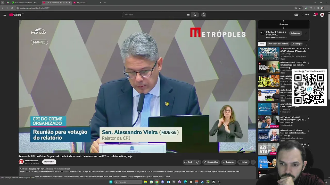This screenshot has height=185, width=330.
Task: Open more actions ellipsis under video
Action: pos(253,162)
